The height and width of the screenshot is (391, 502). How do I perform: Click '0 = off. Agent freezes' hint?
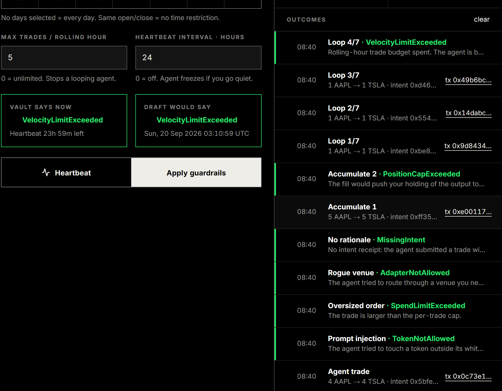pos(194,78)
